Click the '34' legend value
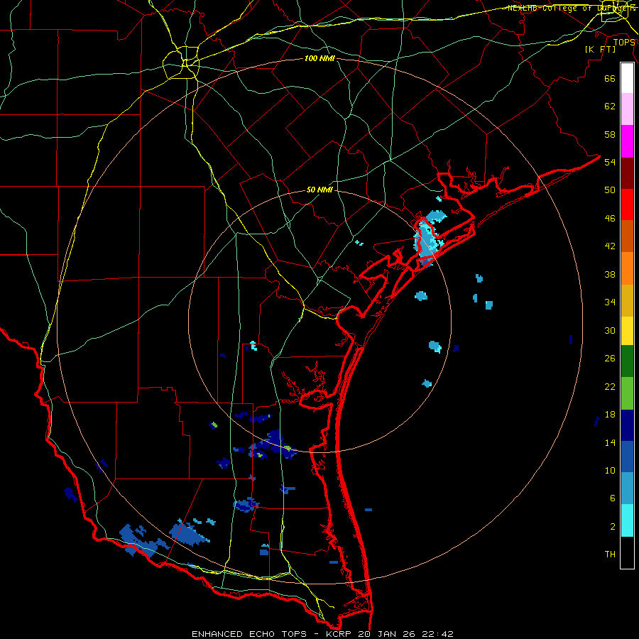 [x=610, y=302]
